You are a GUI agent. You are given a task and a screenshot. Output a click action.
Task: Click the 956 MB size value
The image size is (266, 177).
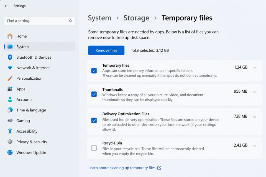point(241,91)
